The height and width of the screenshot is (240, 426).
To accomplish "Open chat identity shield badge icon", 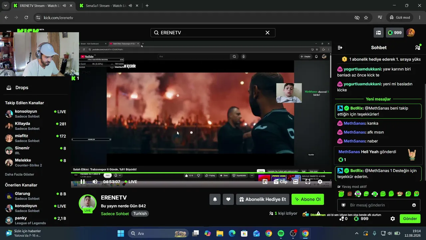I will (x=343, y=205).
